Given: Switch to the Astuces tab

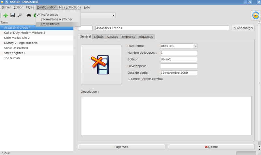Looking at the screenshot, I should [x=113, y=37].
